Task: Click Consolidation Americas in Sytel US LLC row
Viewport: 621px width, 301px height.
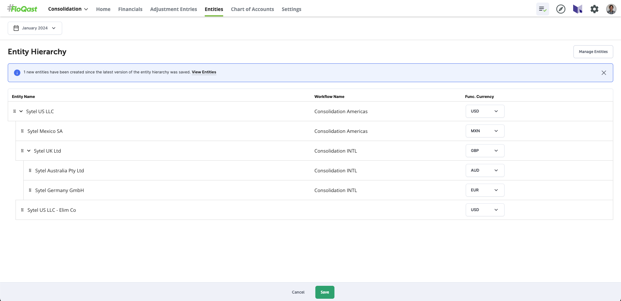Action: tap(341, 112)
